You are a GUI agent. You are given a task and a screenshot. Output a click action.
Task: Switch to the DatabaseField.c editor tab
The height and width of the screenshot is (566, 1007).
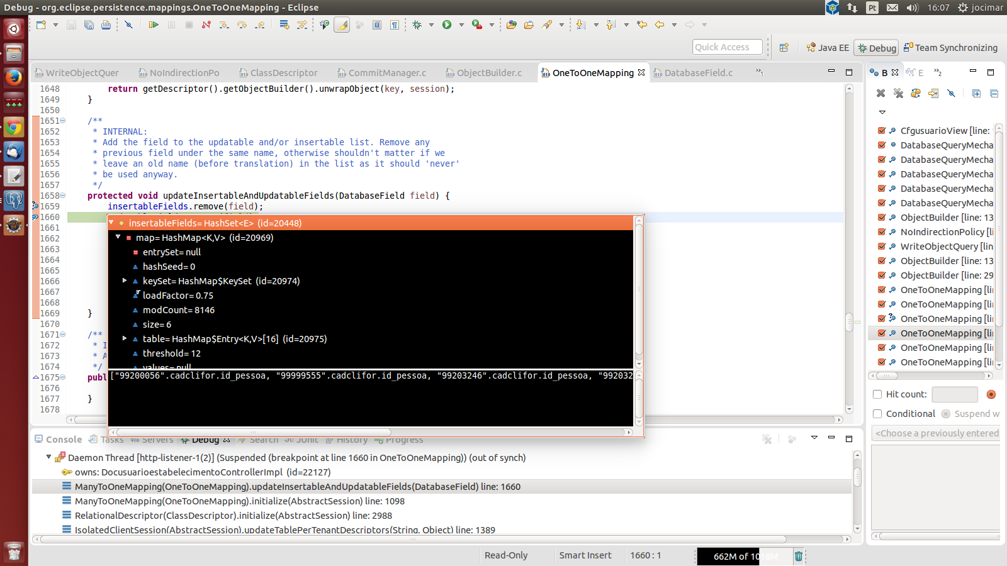tap(693, 73)
